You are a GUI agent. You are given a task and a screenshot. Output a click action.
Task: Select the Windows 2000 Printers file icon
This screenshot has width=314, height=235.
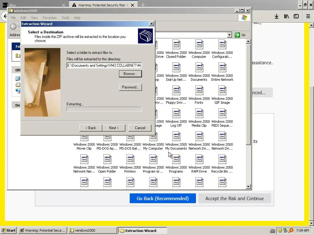(130, 159)
